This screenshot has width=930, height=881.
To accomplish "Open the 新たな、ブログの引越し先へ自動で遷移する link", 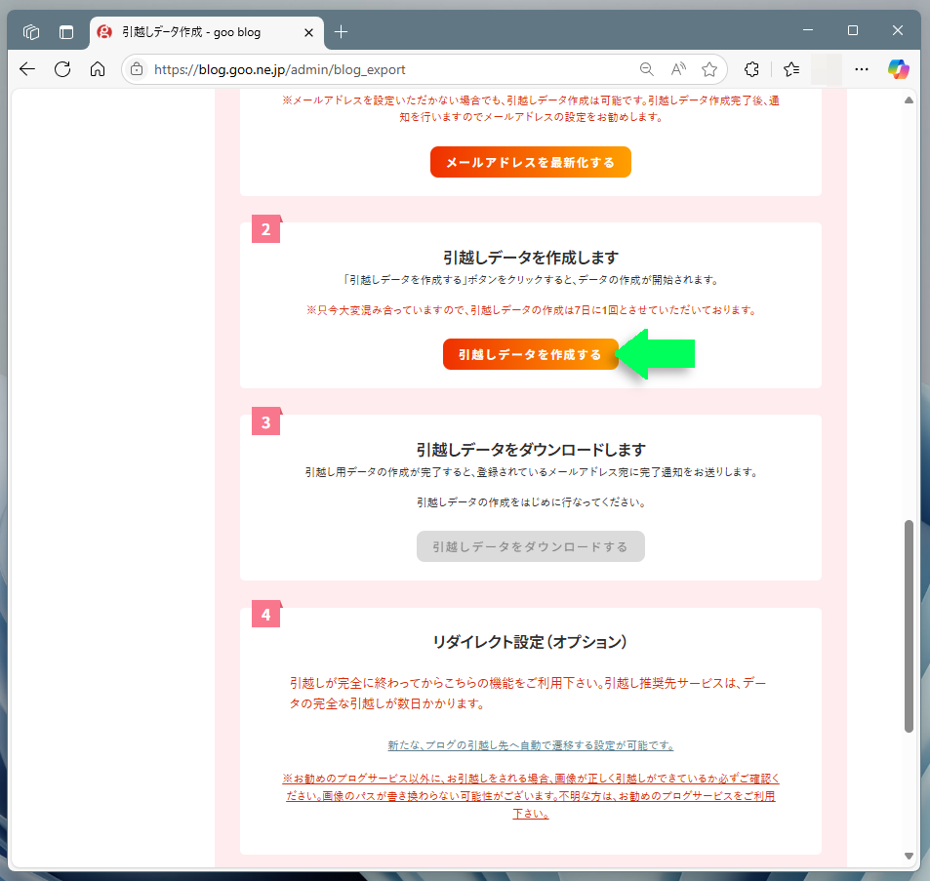I will point(530,745).
